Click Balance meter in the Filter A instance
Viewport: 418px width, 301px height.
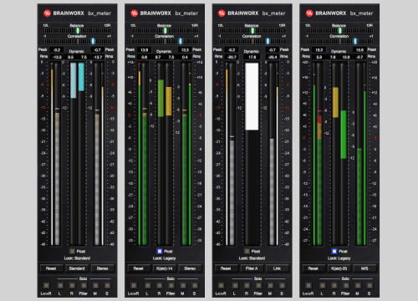(252, 30)
